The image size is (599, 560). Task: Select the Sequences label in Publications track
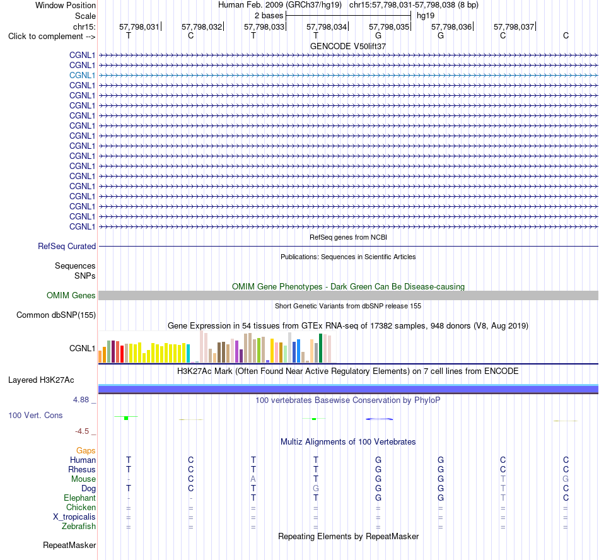[x=75, y=266]
